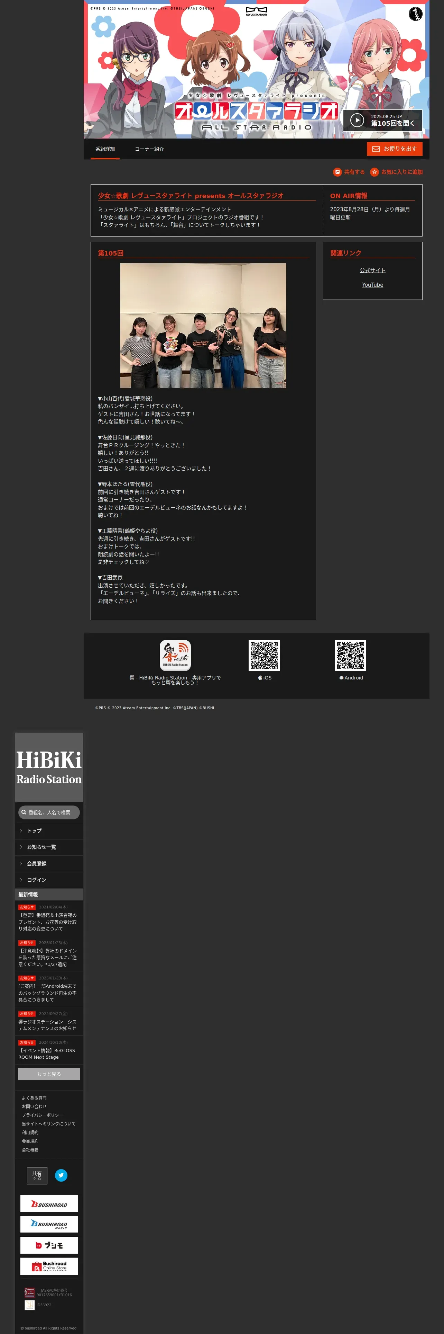444x1334 pixels.
Task: Click the 2023年8月28日 update schedule text
Action: [x=370, y=213]
